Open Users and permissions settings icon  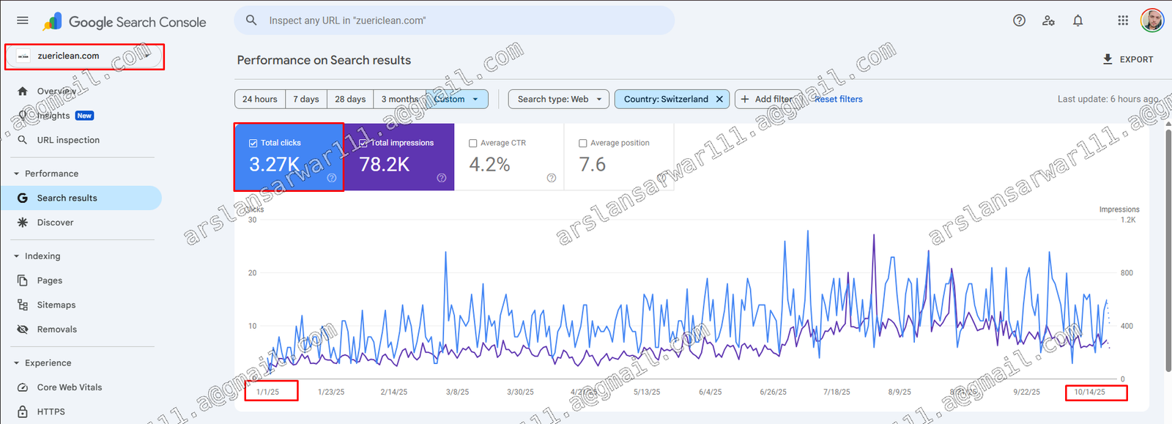click(x=1048, y=21)
